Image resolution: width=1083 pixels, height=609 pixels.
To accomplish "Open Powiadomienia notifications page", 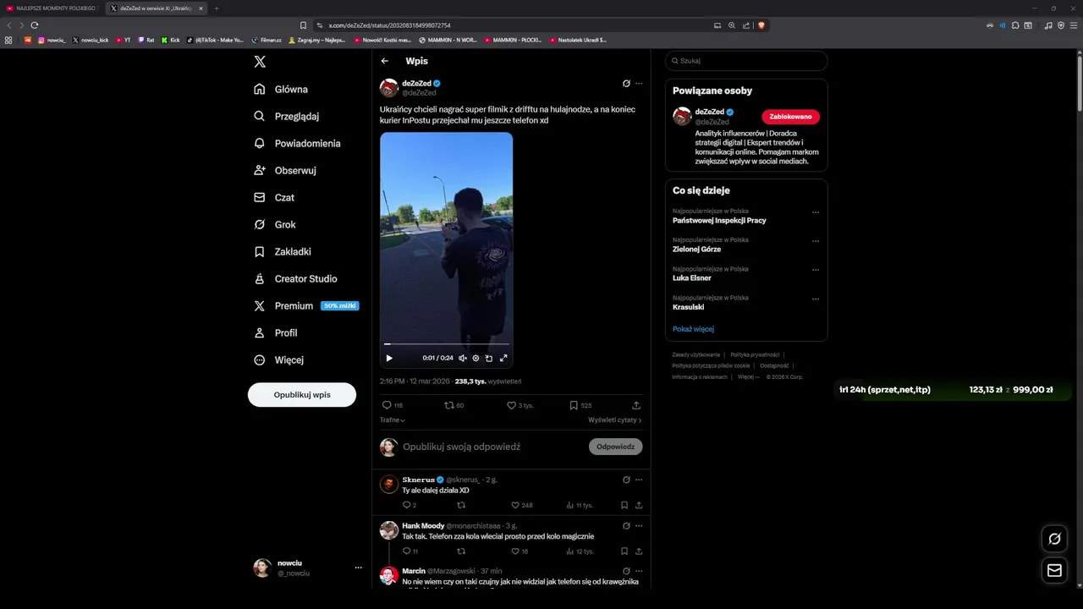I will [297, 143].
